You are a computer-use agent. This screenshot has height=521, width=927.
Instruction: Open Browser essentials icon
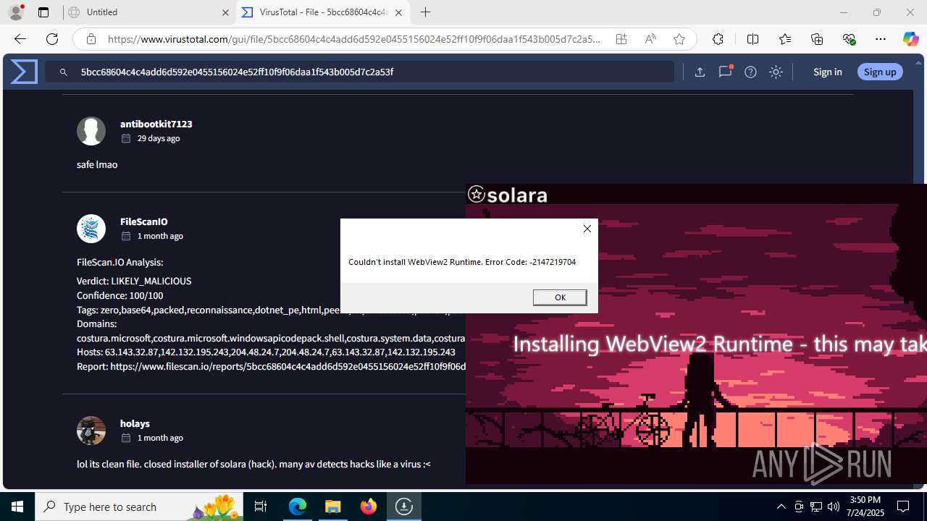coord(849,39)
